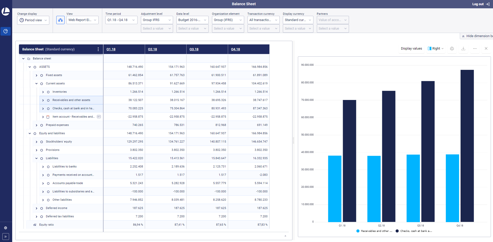
Task: Select the Prepaid expenses circle marker
Action: [42, 125]
